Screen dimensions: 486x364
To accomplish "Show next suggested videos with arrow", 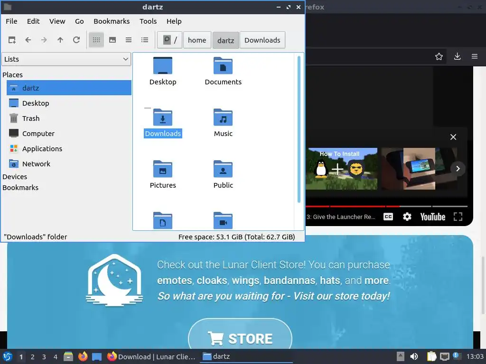I will [x=458, y=169].
